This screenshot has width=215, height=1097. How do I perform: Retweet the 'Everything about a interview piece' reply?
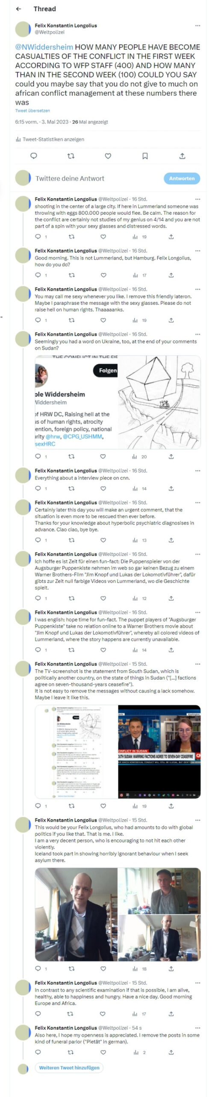point(71,489)
